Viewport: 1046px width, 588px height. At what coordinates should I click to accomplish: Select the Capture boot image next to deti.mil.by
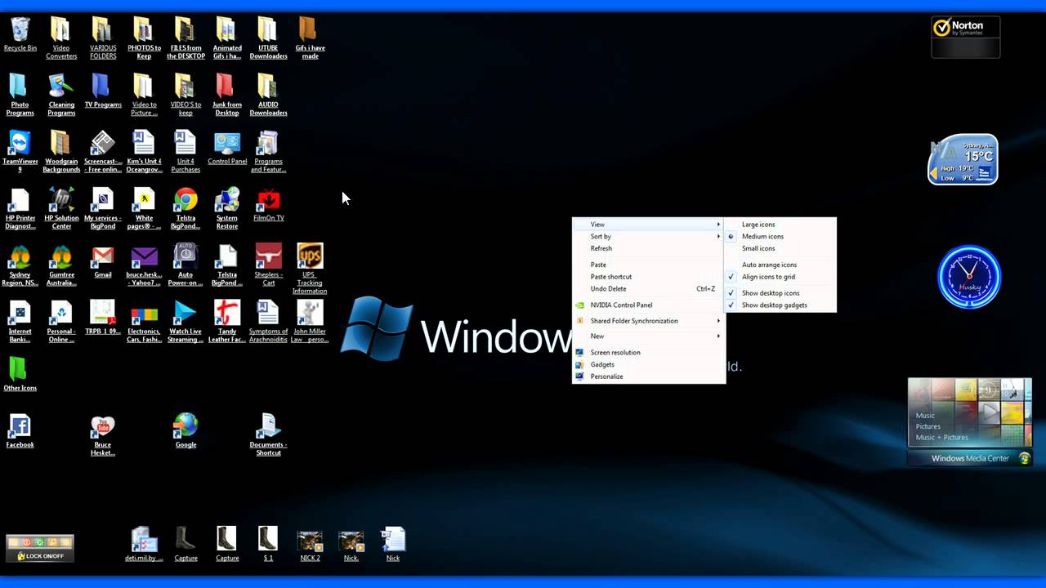186,545
